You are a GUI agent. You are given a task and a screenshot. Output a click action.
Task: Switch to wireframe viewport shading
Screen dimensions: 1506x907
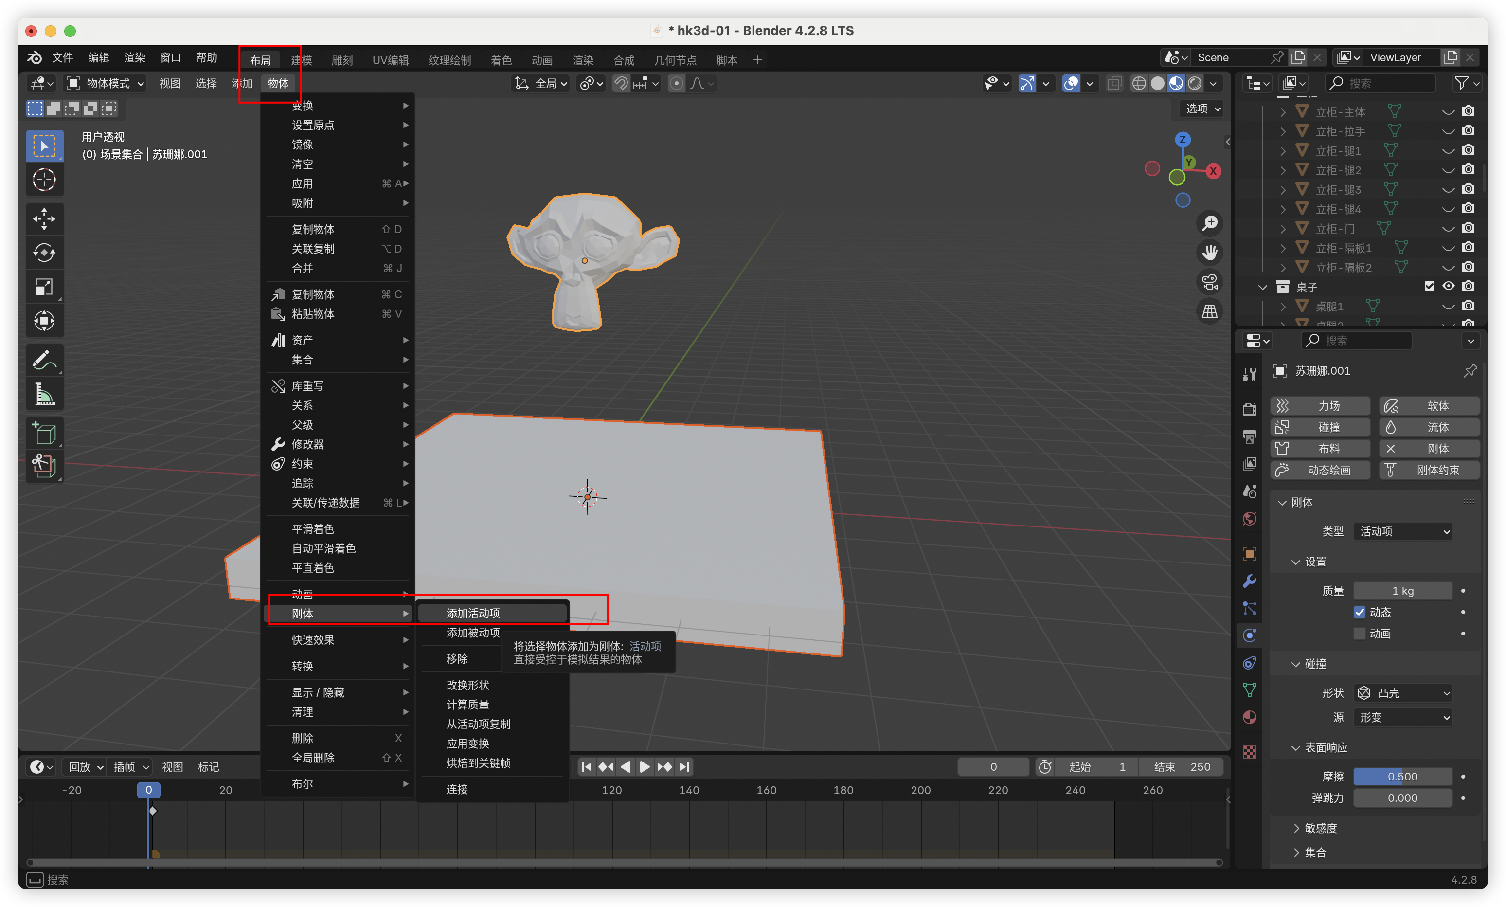[1139, 83]
